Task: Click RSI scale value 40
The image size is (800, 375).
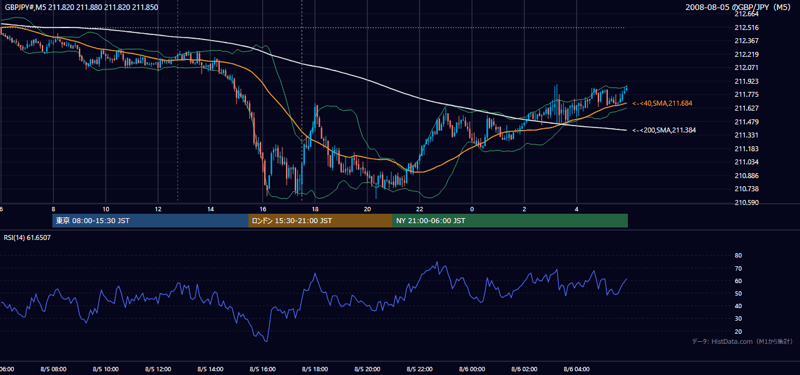Action: (x=738, y=306)
